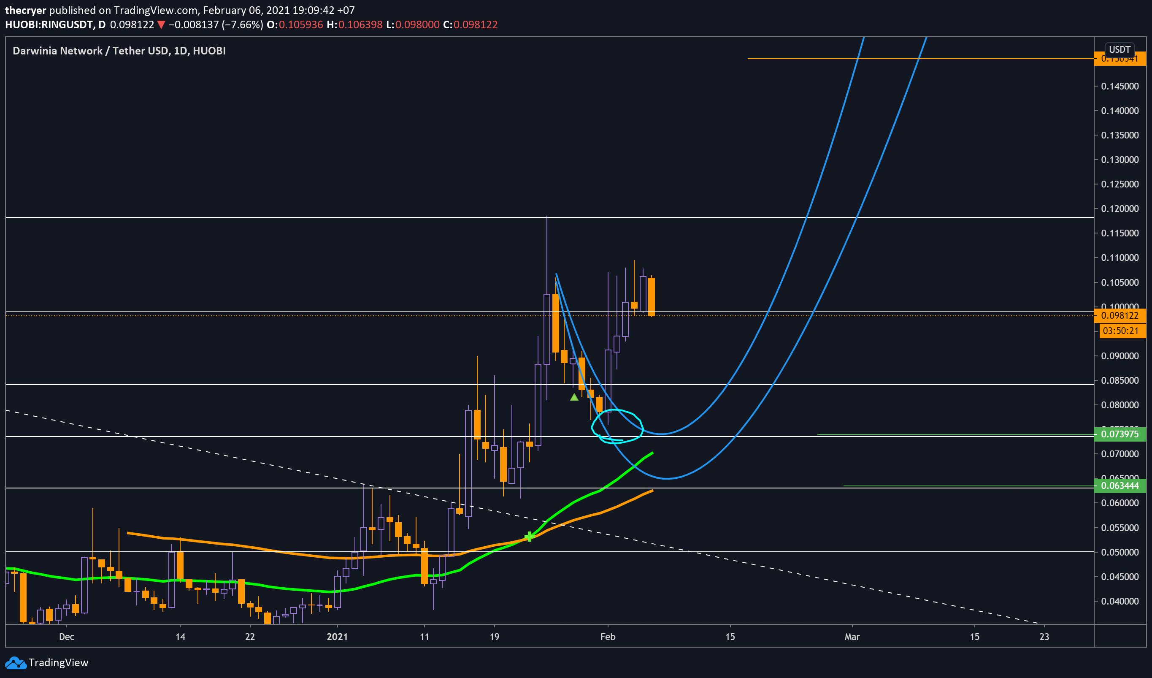Viewport: 1152px width, 678px height.
Task: Click the Mar label on time axis
Action: [x=852, y=637]
